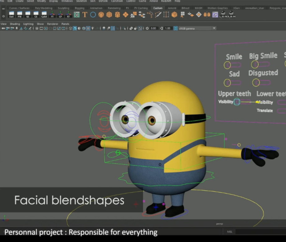Switch to the Animation shelf tab

pyautogui.click(x=96, y=8)
